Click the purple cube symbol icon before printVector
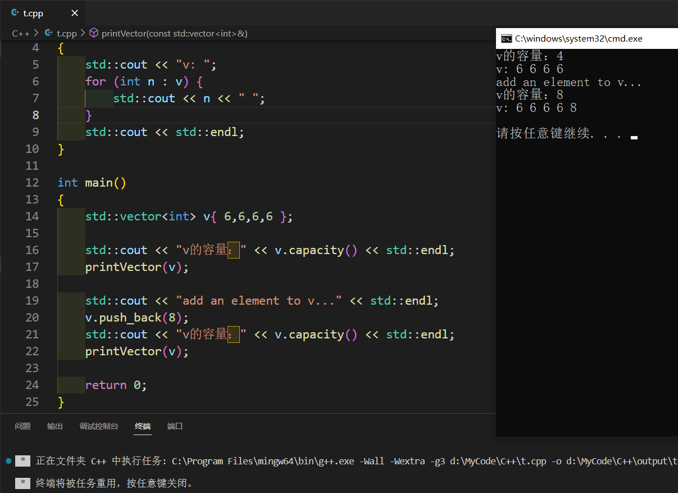The height and width of the screenshot is (493, 678). click(94, 33)
